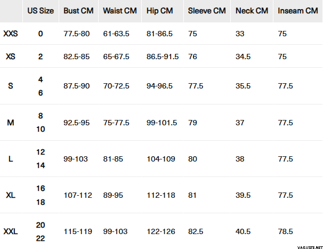The width and height of the screenshot is (323, 249).
Task: Click sleeve value 82.5 cell
Action: [x=196, y=231]
